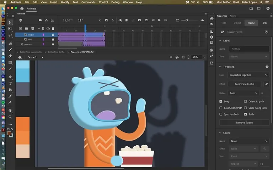Click the Cubic Ease-In-Out effect button
273x170 pixels.
click(x=244, y=84)
